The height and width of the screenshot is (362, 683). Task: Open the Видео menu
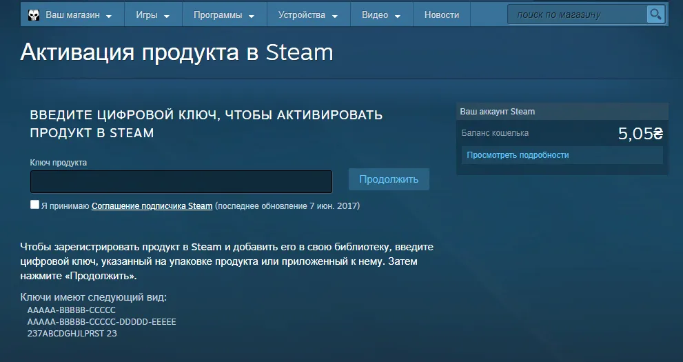point(382,14)
